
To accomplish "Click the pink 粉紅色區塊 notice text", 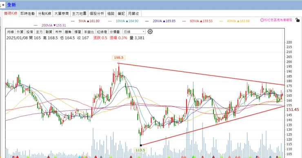I will [278, 20].
